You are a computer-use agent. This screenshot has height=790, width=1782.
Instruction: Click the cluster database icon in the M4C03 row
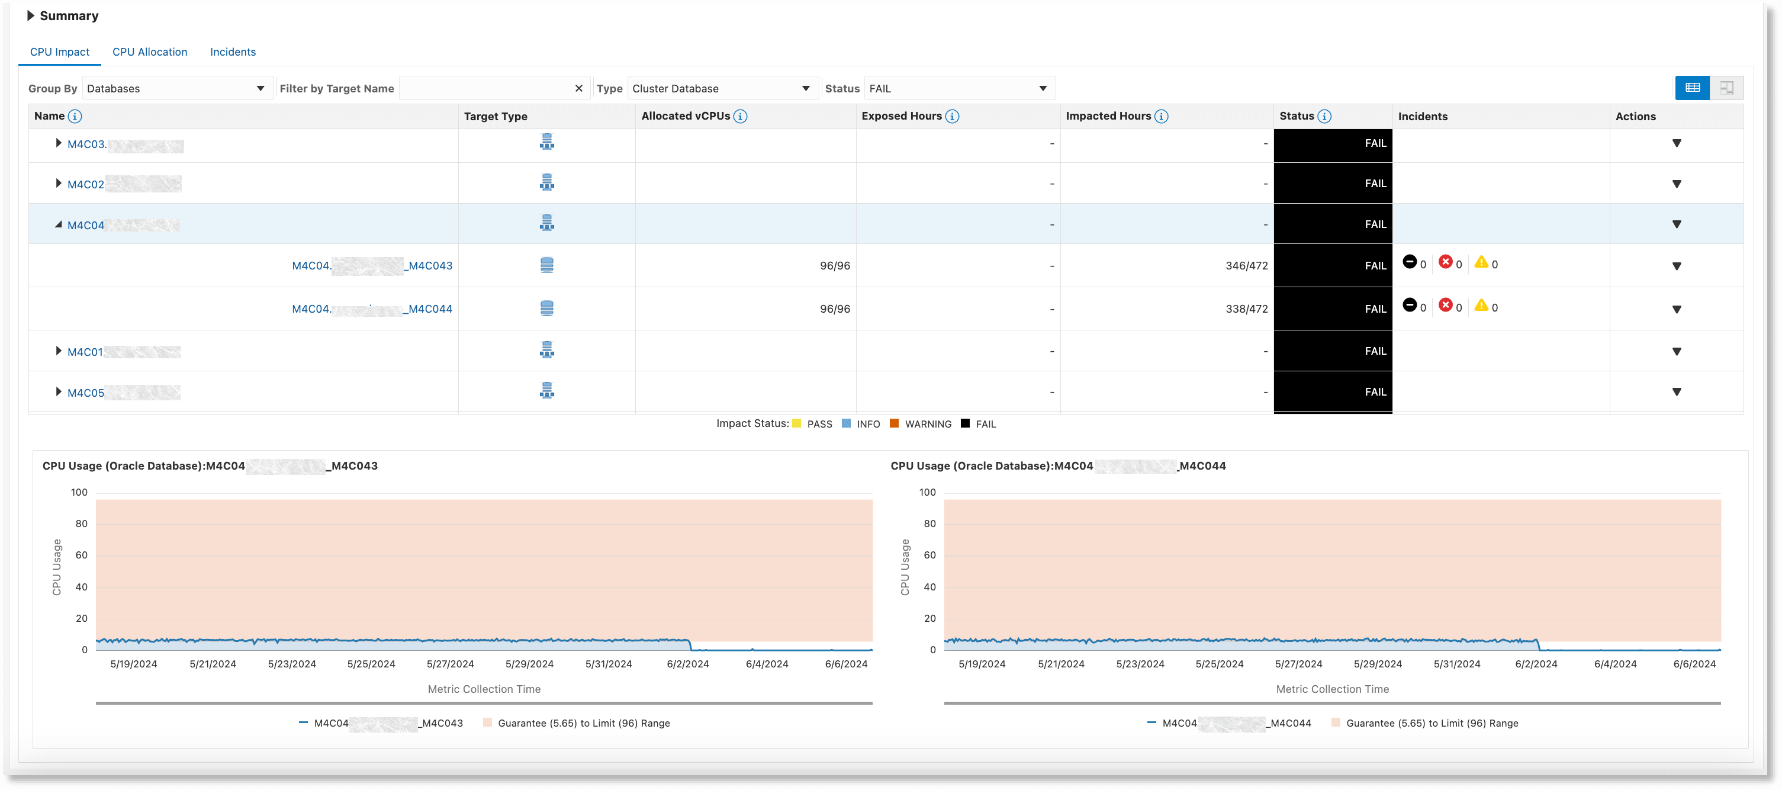547,143
